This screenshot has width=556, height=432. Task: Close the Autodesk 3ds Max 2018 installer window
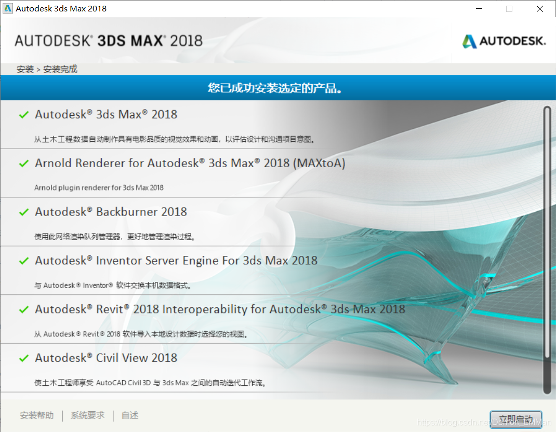pos(540,8)
